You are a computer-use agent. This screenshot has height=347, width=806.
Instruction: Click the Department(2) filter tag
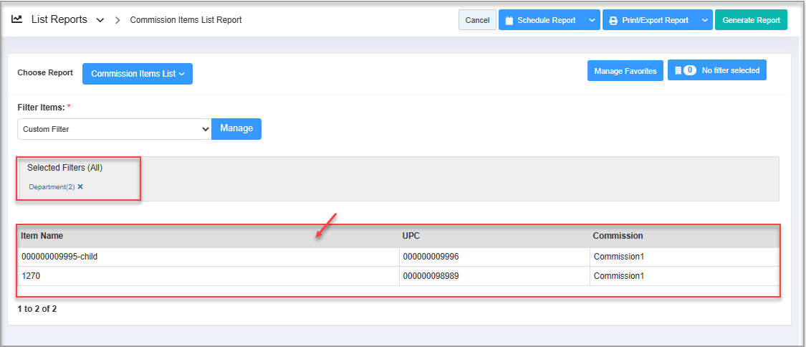[x=52, y=187]
